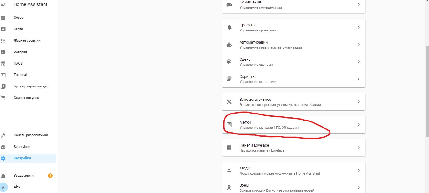Image resolution: width=429 pixels, height=193 pixels.
Task: Open Скрипты via its right chevron
Action: (x=359, y=79)
